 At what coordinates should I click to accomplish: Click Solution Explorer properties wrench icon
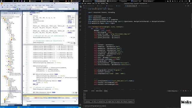click(x=15, y=13)
